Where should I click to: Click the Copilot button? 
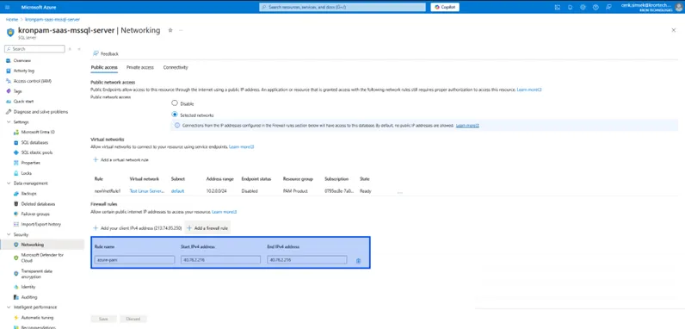(445, 7)
